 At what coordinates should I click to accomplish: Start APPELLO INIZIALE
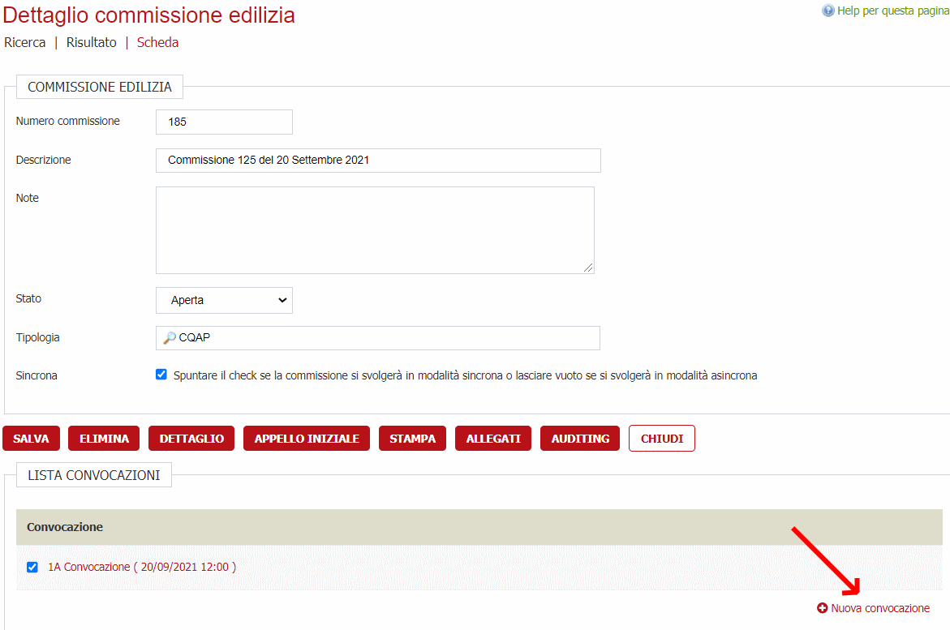[x=307, y=439]
